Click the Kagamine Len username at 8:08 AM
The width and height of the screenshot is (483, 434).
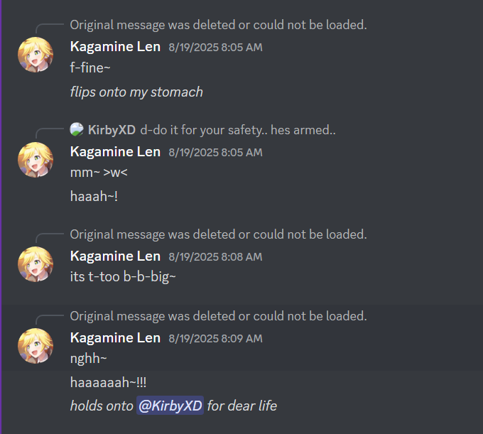coord(115,256)
